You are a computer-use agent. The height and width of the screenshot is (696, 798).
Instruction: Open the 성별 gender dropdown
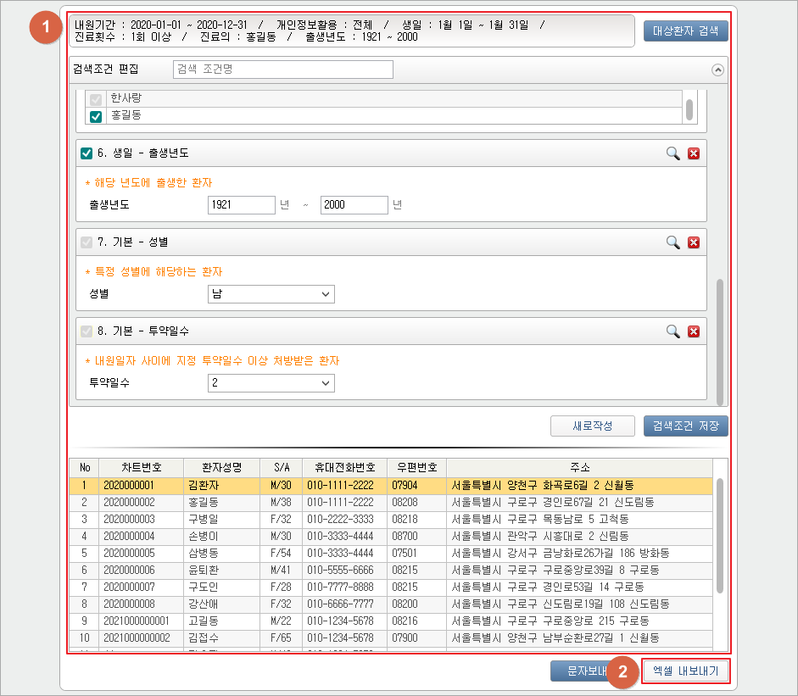point(271,294)
